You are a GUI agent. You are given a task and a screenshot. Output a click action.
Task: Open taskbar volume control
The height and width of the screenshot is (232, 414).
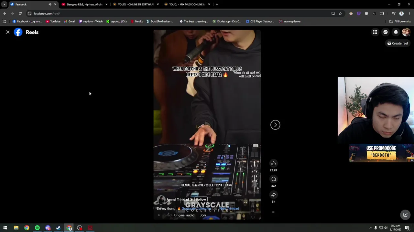click(x=386, y=228)
